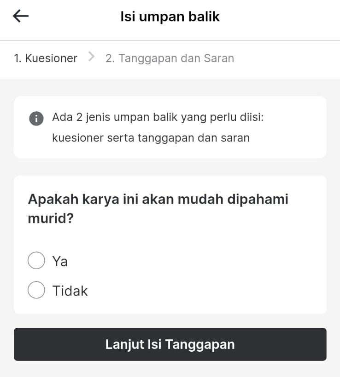Click the word 'murid?' in the question
Viewport: 340px width, 377px height.
[x=51, y=218]
